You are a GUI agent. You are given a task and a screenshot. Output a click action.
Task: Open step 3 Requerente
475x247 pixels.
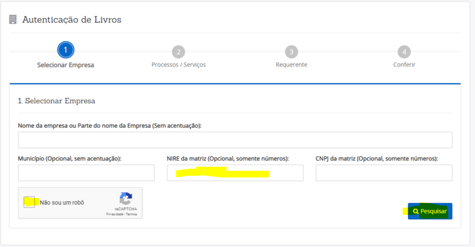[x=292, y=52]
